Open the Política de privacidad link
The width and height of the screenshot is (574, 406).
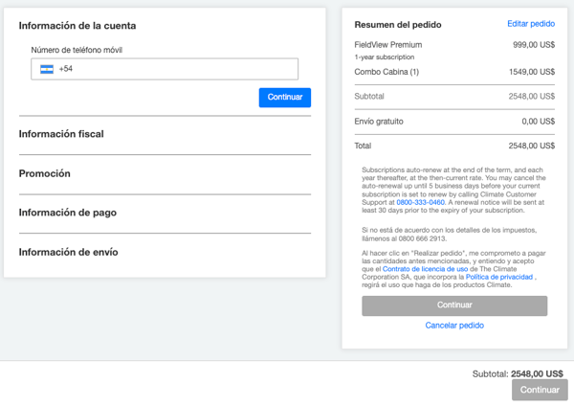click(x=499, y=277)
